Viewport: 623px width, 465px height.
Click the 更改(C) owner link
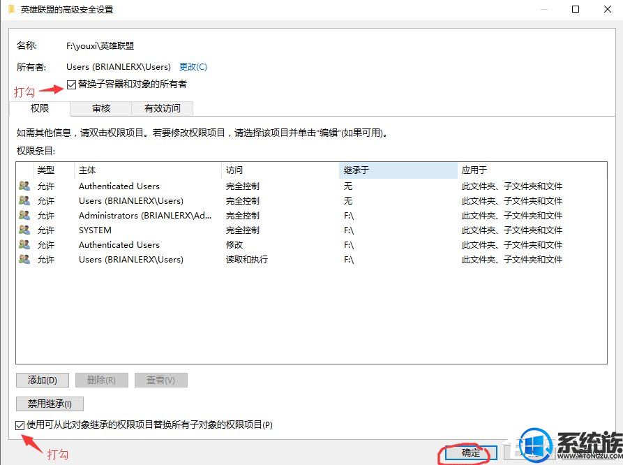(x=193, y=67)
